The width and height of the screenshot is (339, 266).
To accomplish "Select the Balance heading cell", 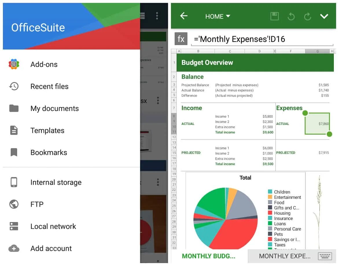I will pos(192,77).
